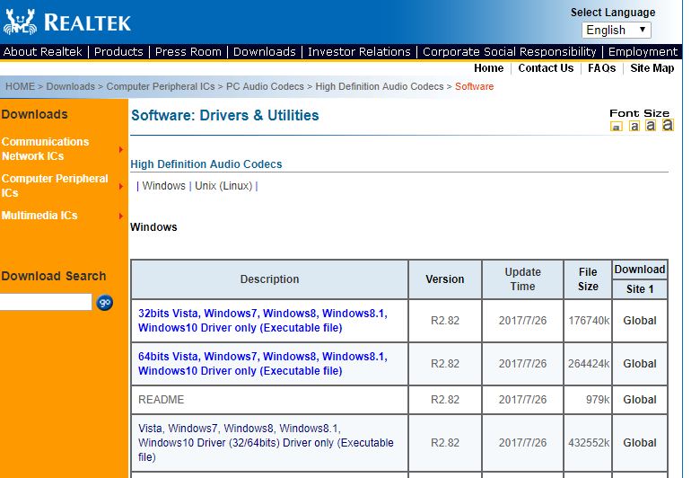Open Communications Network ICs sidebar item

pos(45,149)
